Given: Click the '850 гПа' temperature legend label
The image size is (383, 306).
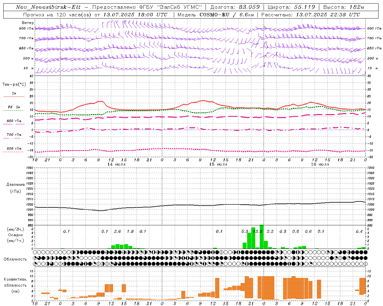Looking at the screenshot, I should (x=14, y=121).
